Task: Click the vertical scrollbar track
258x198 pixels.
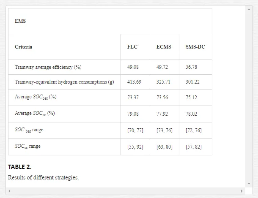Action: 249,97
